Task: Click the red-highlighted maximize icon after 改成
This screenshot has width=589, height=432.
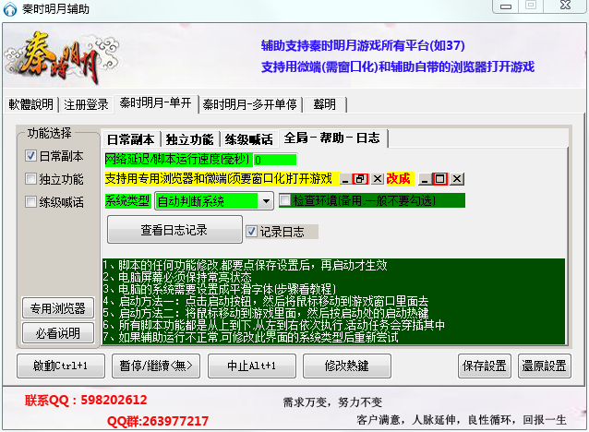Action: click(440, 178)
